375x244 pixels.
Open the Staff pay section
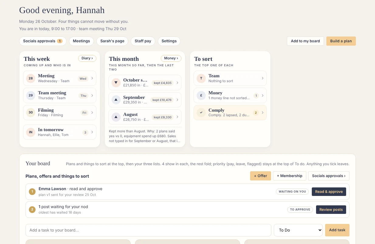[x=143, y=41]
